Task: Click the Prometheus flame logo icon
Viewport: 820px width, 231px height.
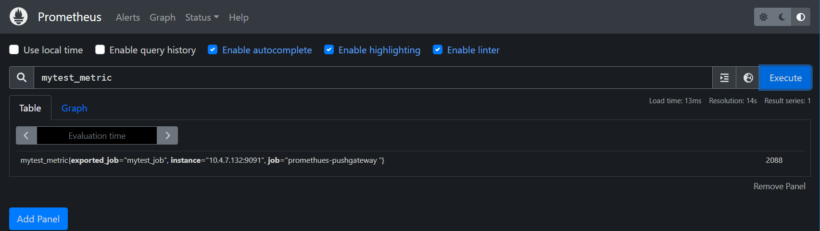Action: (19, 17)
